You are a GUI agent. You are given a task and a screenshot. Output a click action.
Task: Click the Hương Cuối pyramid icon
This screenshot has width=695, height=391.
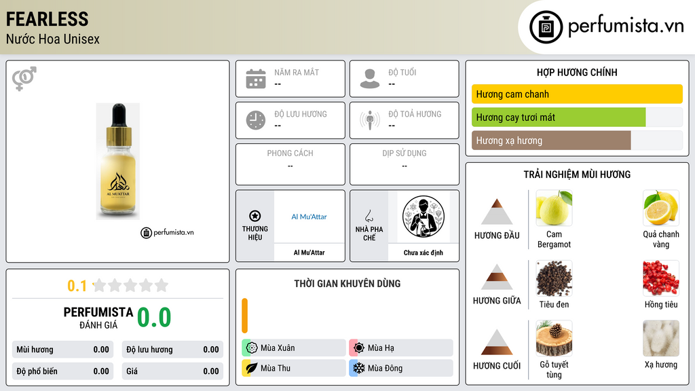(497, 342)
